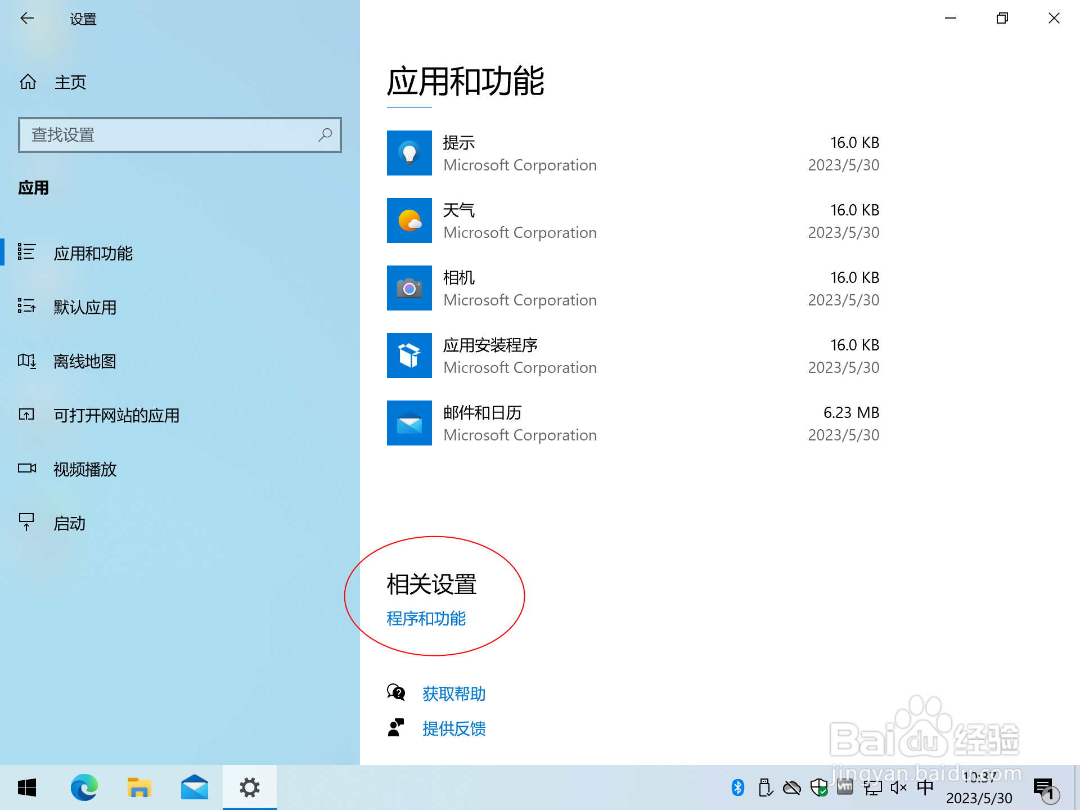This screenshot has width=1080, height=810.
Task: Close the Settings window
Action: (x=1054, y=18)
